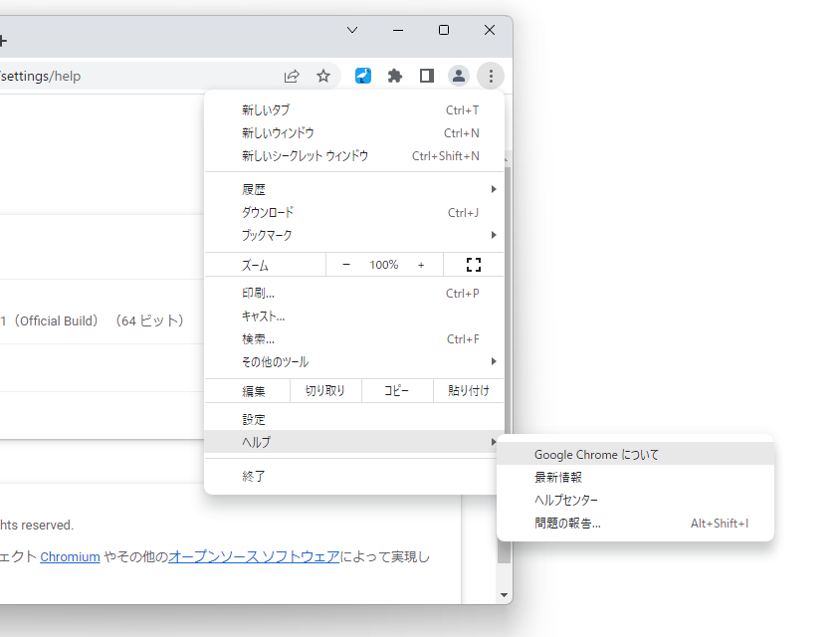Click the blue extension icon beside the puzzle icon
This screenshot has width=836, height=637.
tap(362, 76)
